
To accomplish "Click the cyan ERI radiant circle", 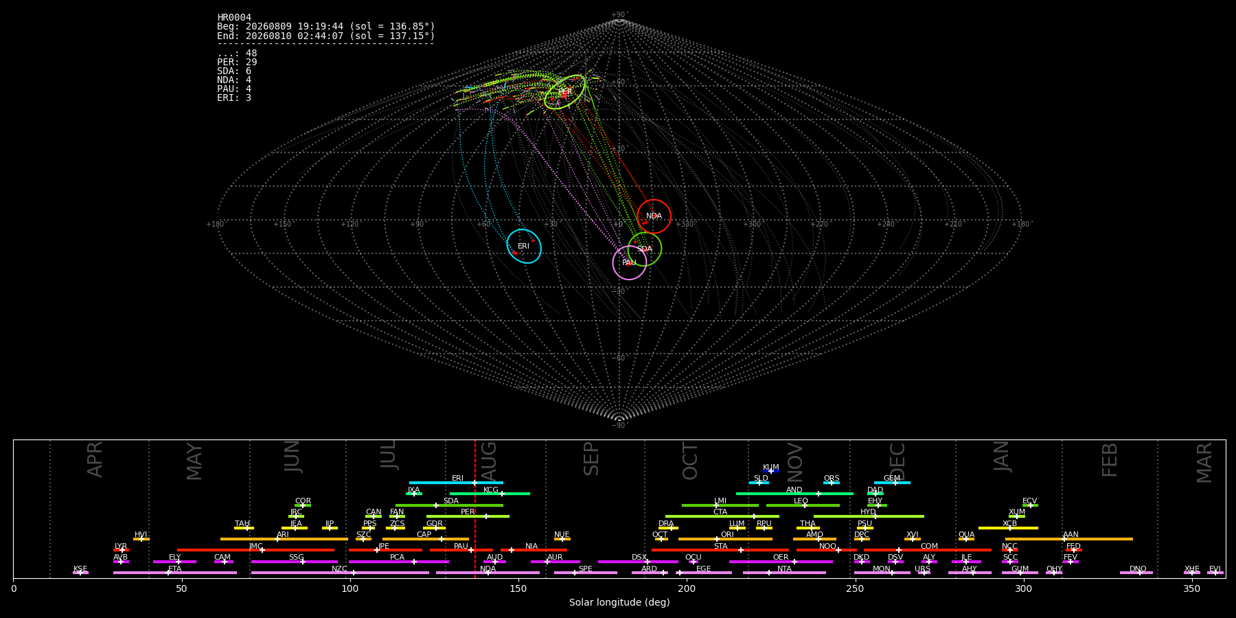I will coord(524,246).
